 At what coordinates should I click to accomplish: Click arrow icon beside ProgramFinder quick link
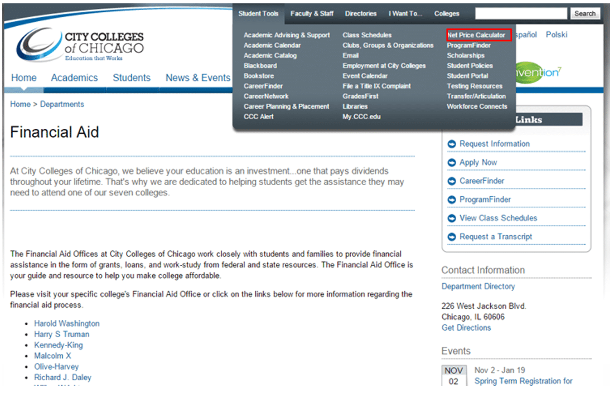[x=452, y=200]
